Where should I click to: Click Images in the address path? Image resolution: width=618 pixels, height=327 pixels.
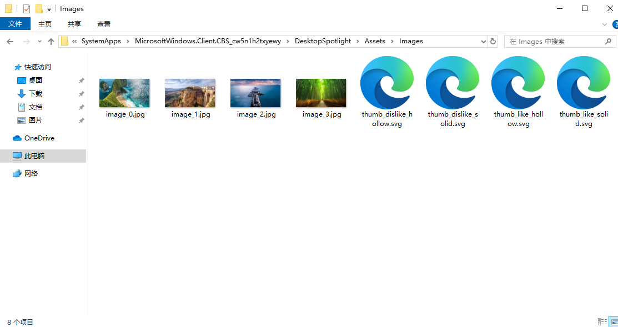coord(411,41)
